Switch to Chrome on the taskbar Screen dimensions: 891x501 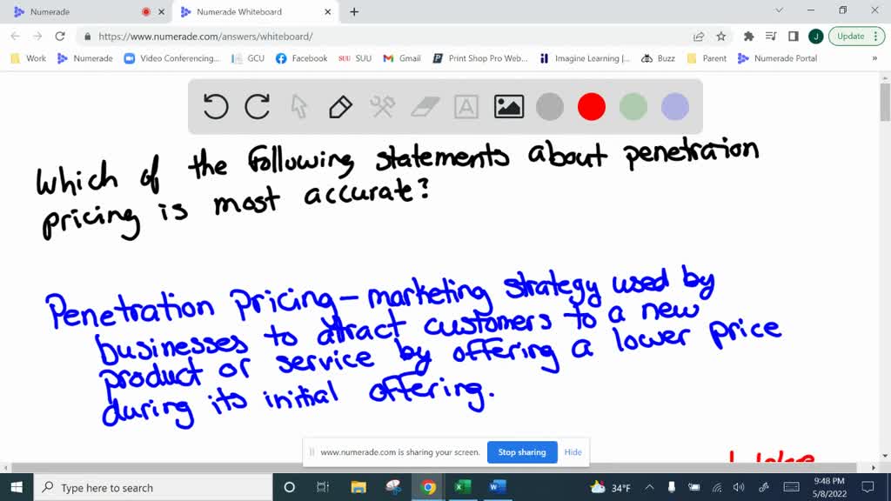[x=428, y=487]
